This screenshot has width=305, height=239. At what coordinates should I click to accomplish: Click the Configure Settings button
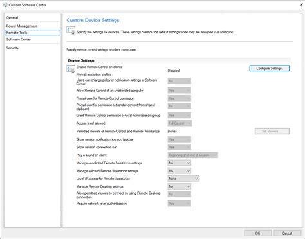[x=269, y=68]
